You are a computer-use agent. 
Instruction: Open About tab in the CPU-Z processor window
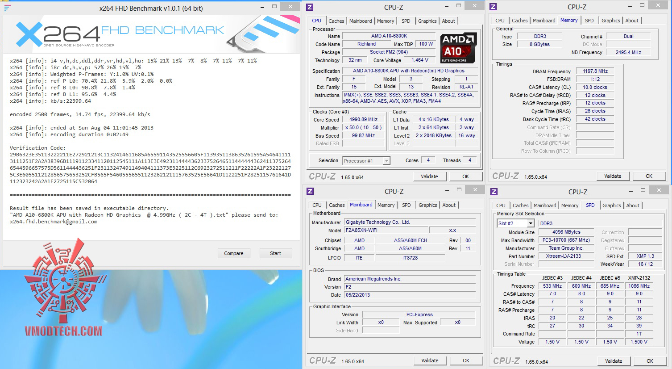pos(448,21)
